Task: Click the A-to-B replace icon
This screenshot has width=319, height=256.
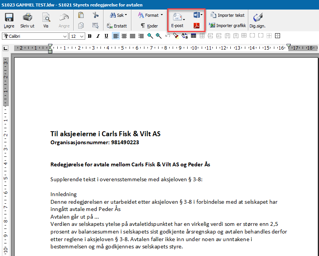Action: (184, 36)
